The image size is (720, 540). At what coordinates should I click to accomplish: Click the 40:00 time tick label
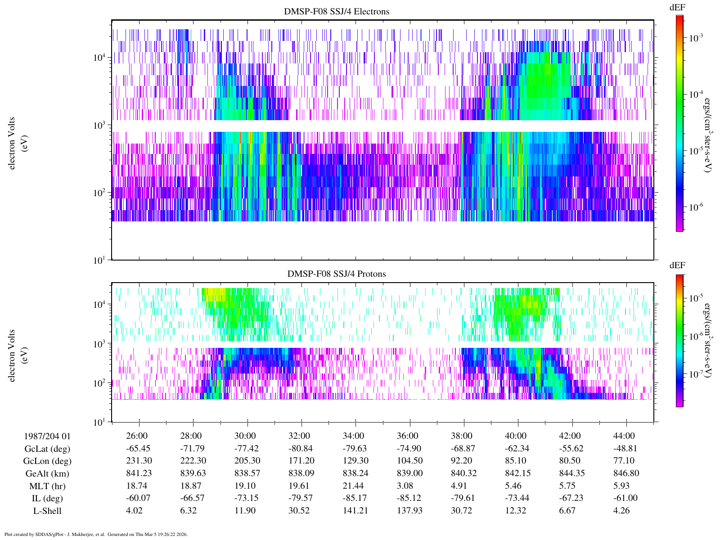click(x=516, y=436)
